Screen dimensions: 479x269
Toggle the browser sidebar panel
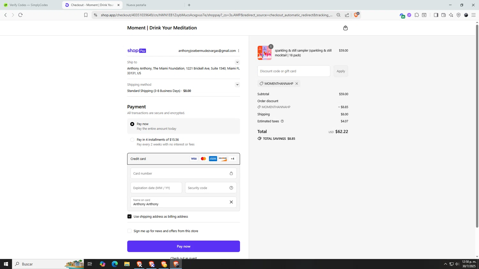[436, 15]
